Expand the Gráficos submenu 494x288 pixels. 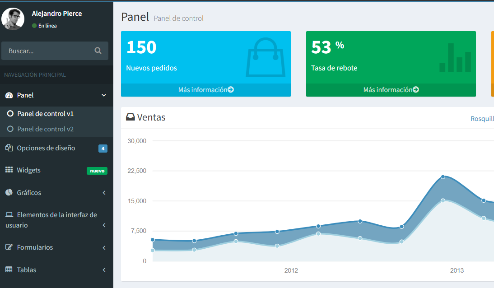104,193
